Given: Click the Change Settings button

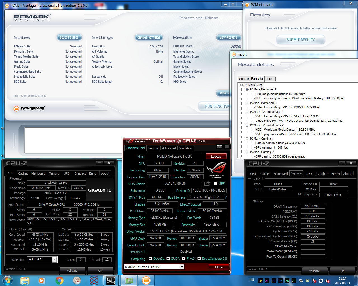Looking at the screenshot, I should [x=149, y=37].
